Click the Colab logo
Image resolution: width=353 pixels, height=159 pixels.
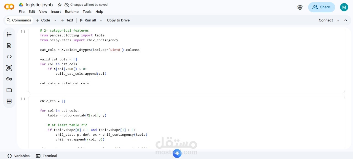point(9,7)
